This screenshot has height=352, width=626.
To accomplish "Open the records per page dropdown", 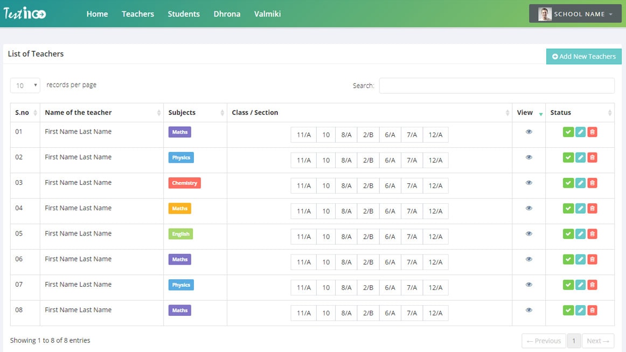I will [x=25, y=85].
